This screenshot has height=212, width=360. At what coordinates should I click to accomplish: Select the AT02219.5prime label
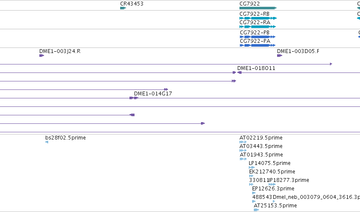(261, 138)
